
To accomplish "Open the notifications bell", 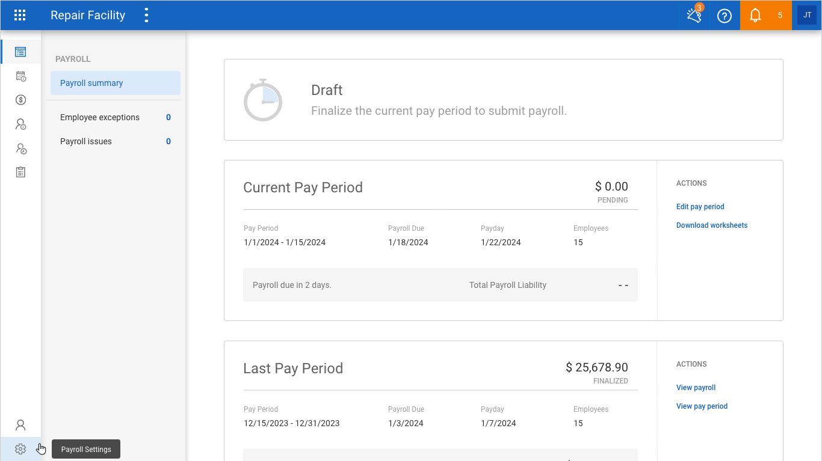I will click(x=755, y=16).
